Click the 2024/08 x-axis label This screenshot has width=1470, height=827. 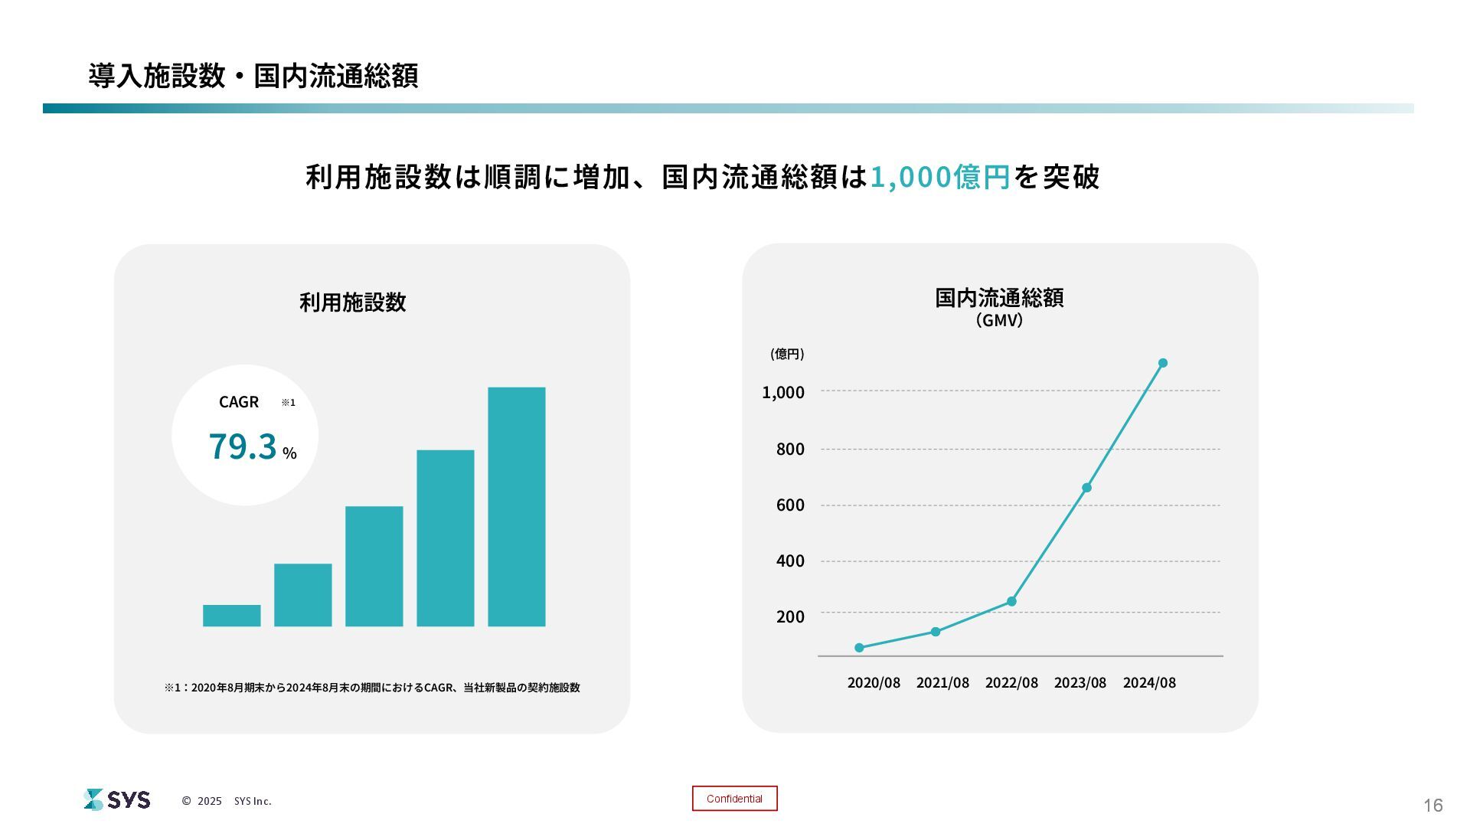tap(1149, 682)
